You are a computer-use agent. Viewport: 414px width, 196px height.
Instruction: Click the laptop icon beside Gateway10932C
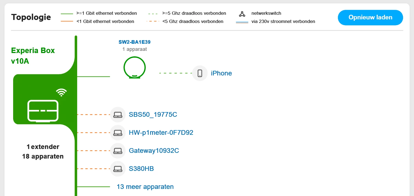[x=118, y=151]
